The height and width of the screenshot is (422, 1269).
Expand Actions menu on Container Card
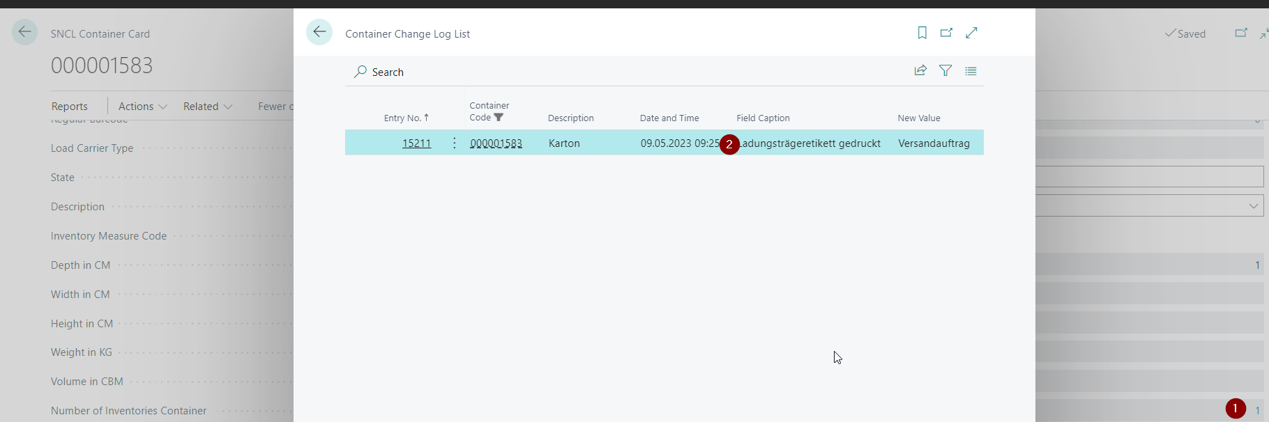point(143,106)
